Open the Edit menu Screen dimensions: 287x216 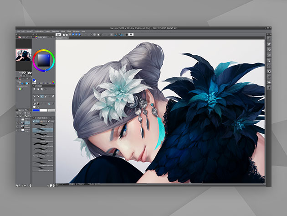point(23,32)
